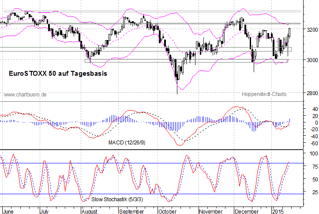Click the 2800 price axis value
Viewport: 319px width, 214px height.
tap(312, 93)
